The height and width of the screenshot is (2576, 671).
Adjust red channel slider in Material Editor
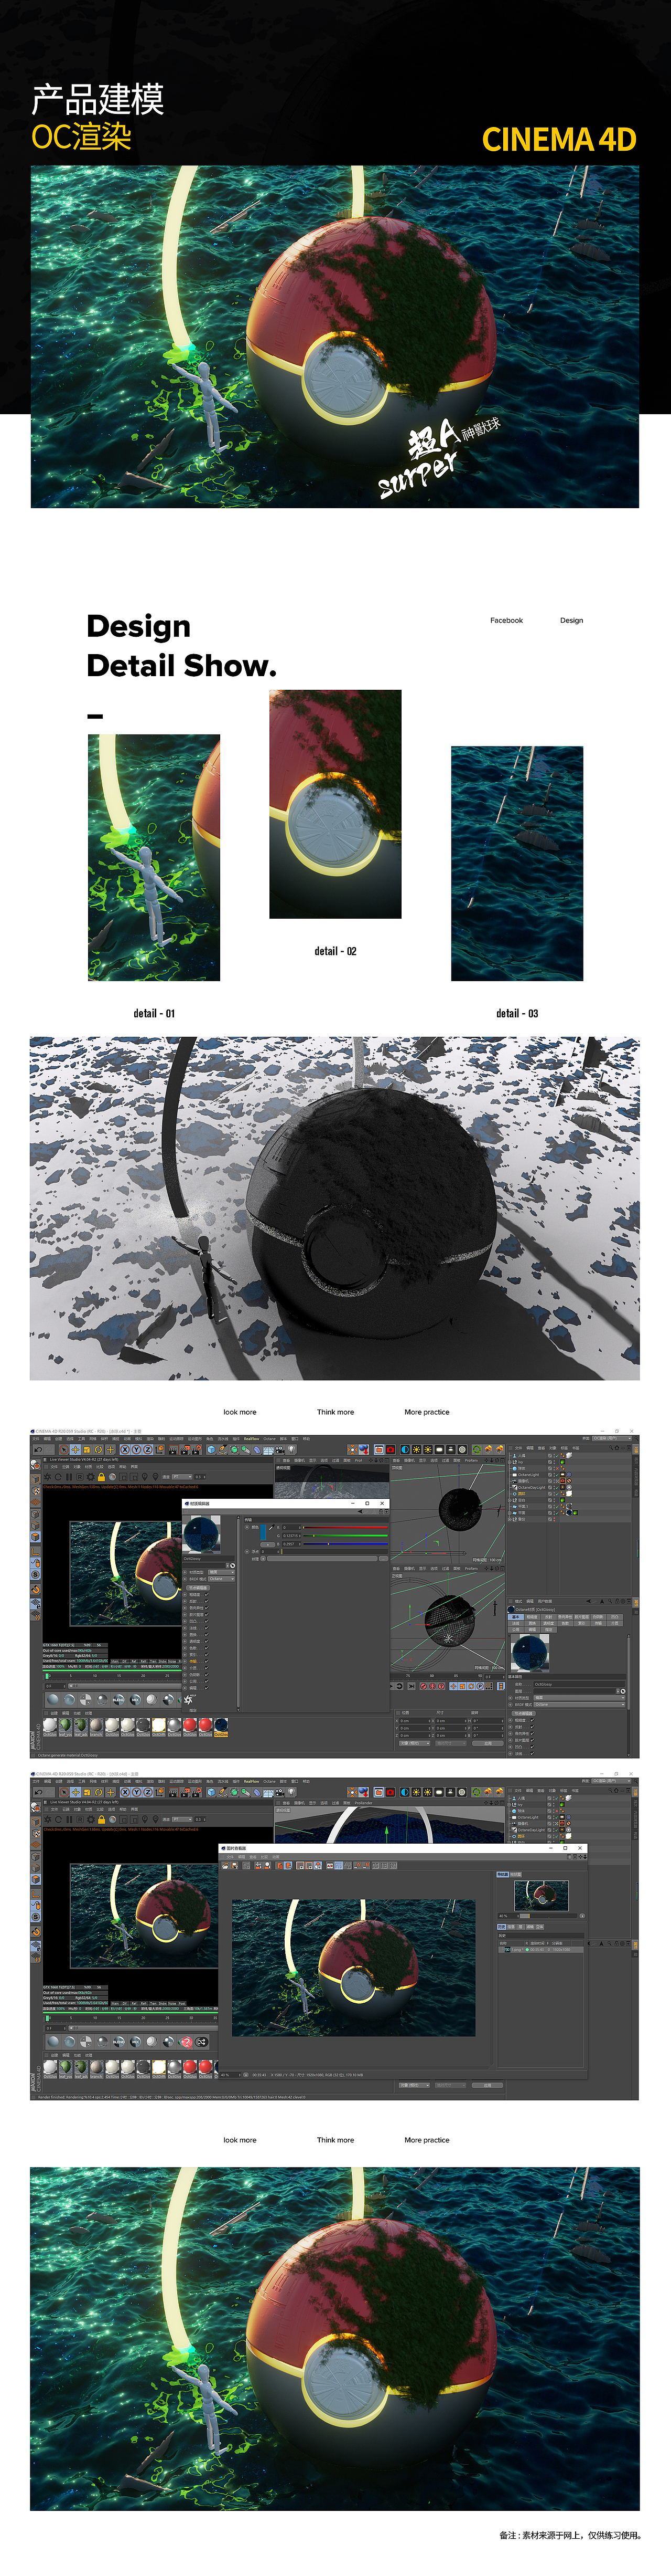pyautogui.click(x=344, y=1527)
